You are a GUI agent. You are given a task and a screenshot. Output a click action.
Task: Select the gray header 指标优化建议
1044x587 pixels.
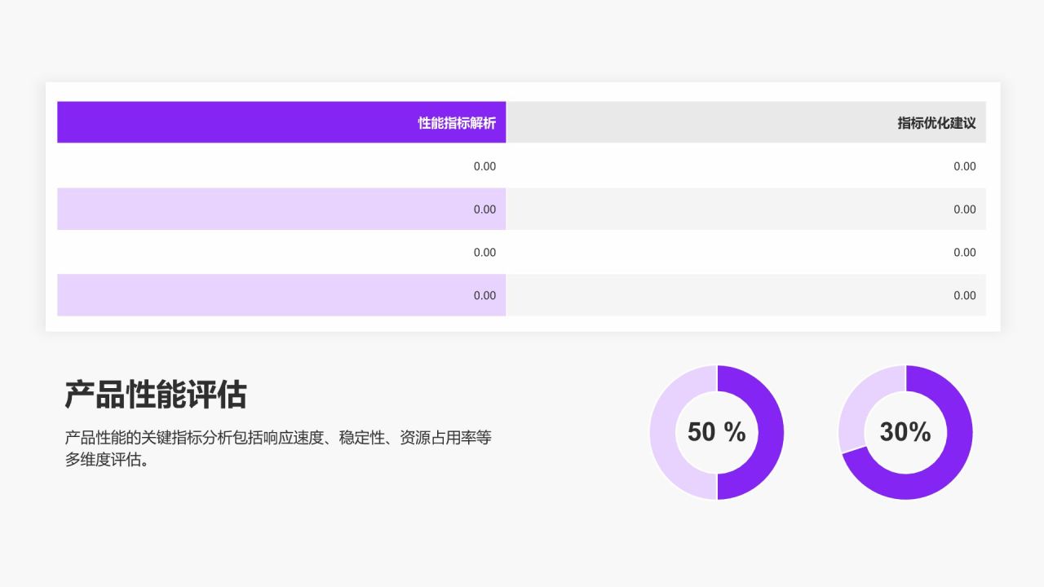pyautogui.click(x=936, y=123)
